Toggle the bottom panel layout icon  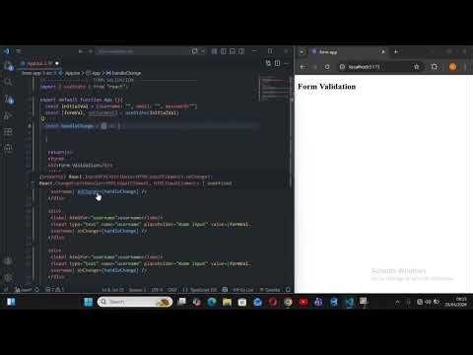click(x=233, y=51)
